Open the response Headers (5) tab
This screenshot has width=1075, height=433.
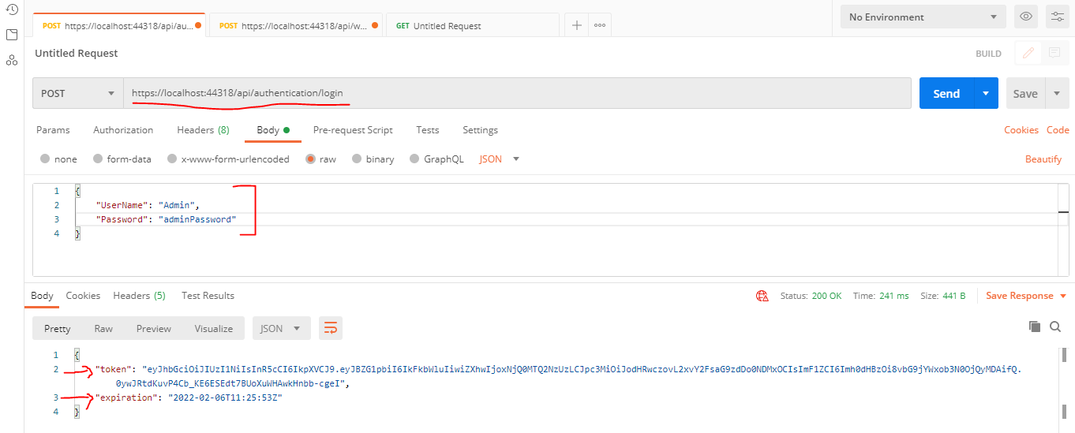[139, 295]
